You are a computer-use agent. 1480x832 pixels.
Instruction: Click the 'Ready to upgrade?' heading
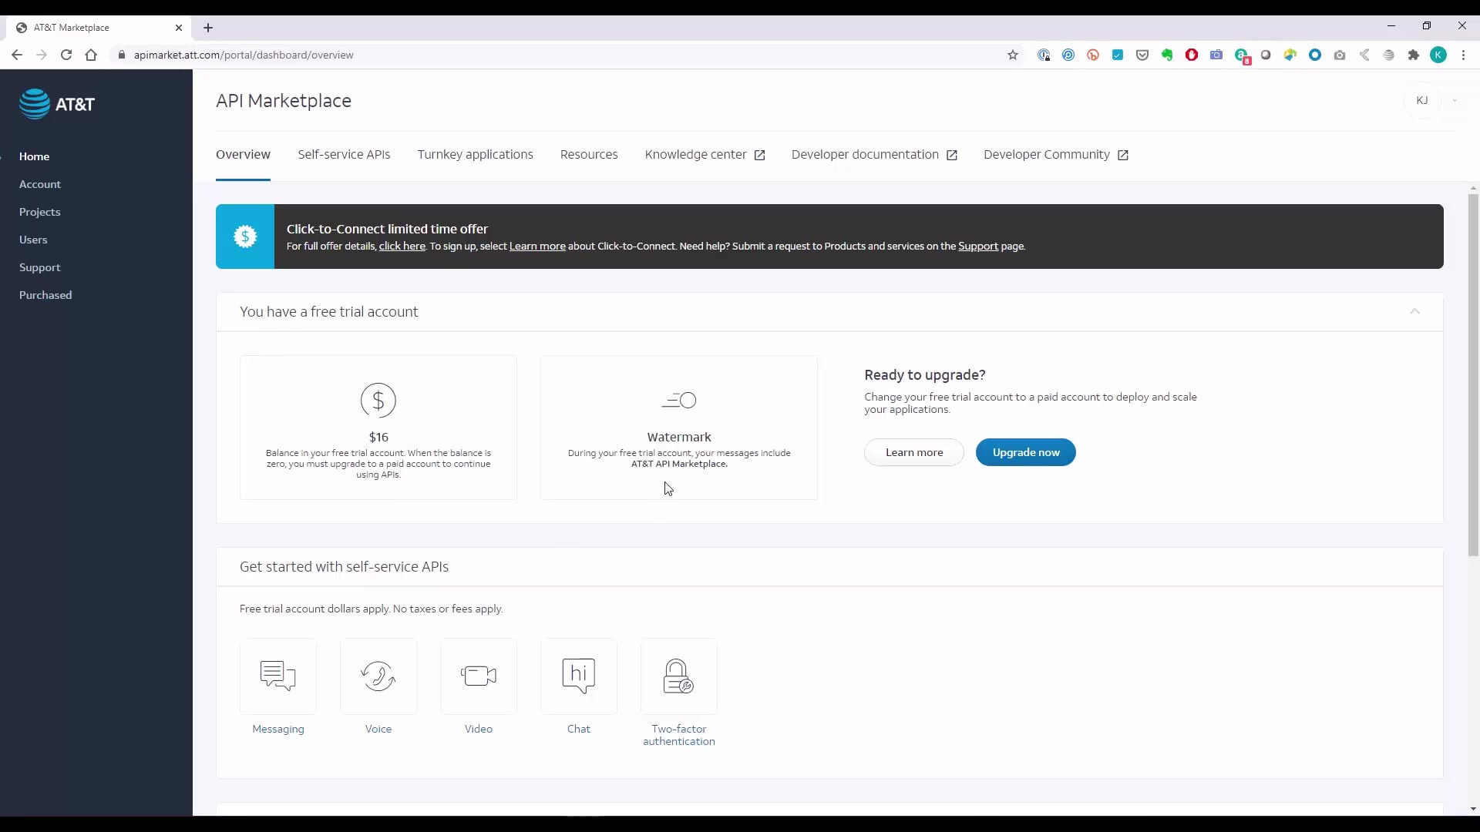click(925, 375)
